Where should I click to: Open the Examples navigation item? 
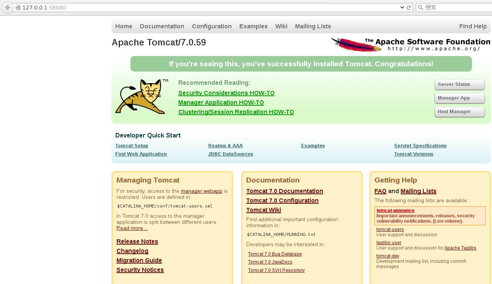click(x=253, y=27)
